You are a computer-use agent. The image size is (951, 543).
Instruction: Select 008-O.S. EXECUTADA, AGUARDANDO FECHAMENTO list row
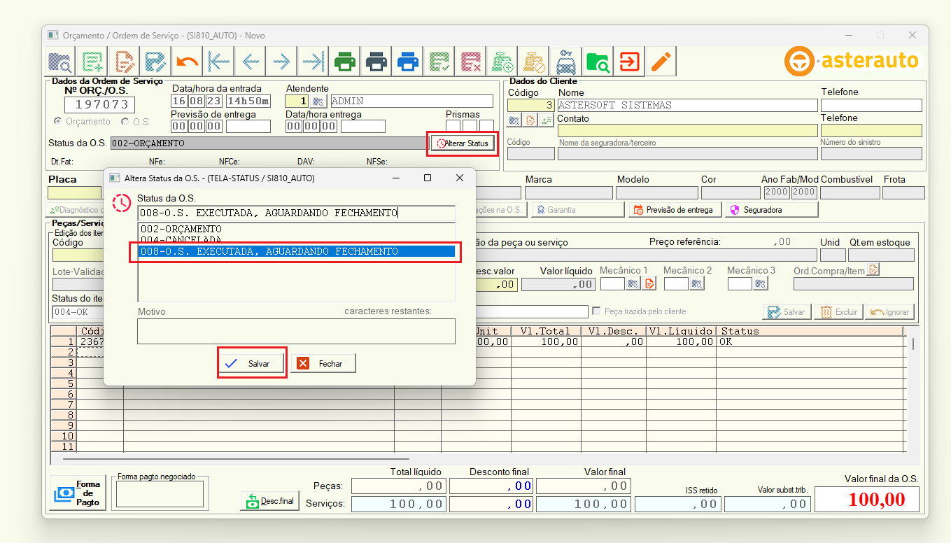point(296,251)
